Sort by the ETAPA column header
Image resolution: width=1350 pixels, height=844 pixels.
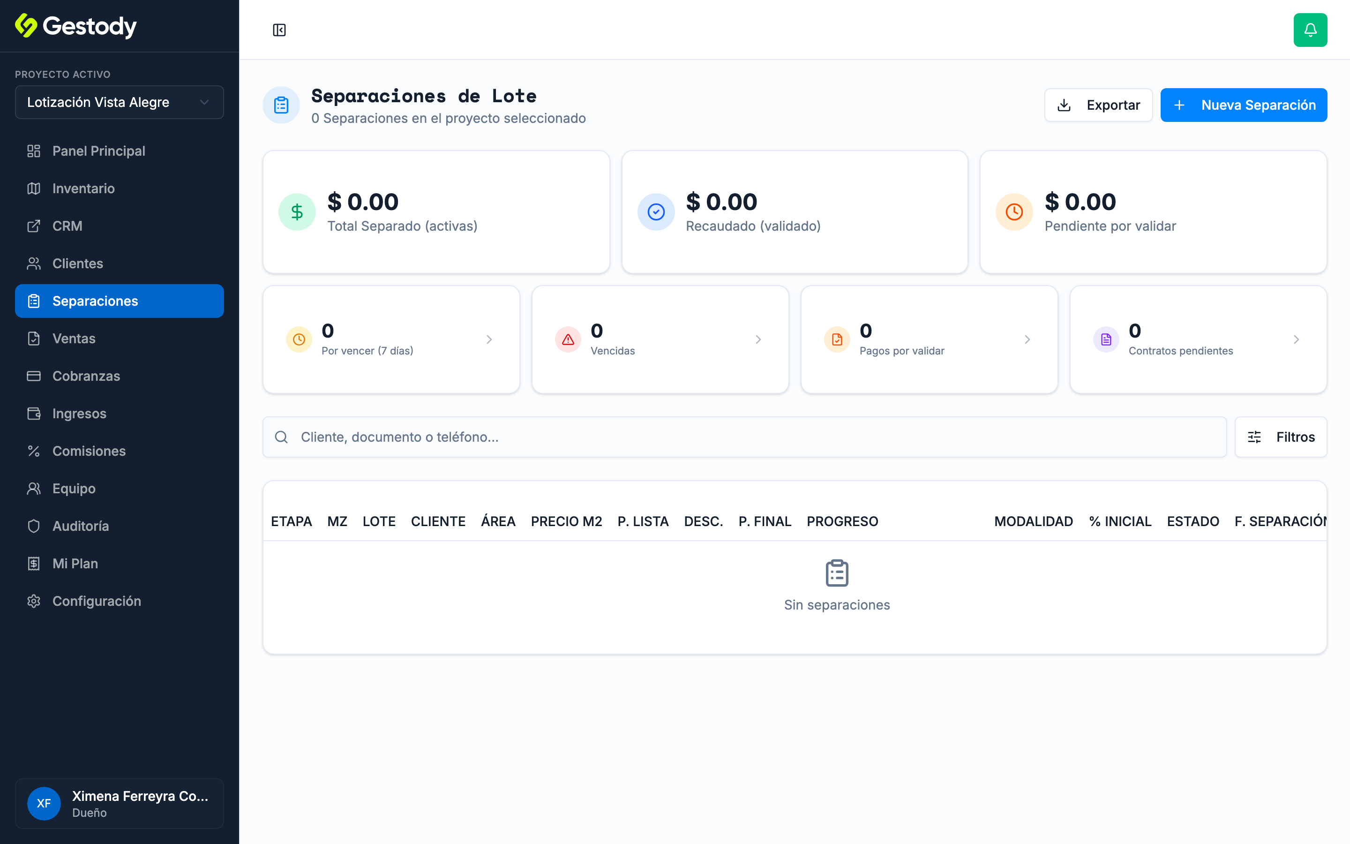click(x=291, y=521)
